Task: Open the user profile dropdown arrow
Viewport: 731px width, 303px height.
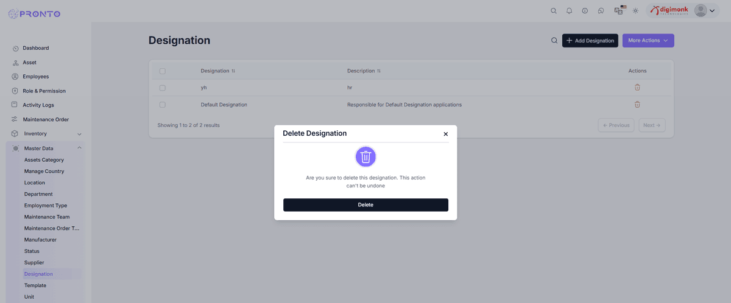Action: (712, 11)
